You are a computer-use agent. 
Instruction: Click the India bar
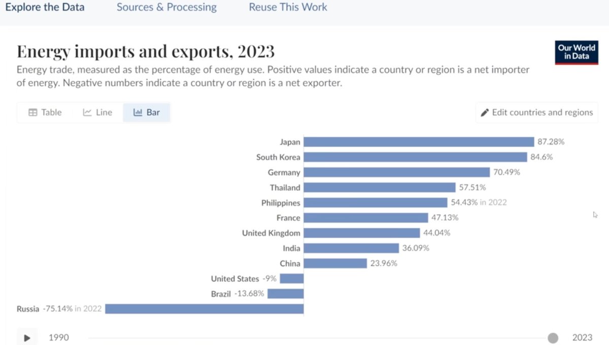(351, 249)
